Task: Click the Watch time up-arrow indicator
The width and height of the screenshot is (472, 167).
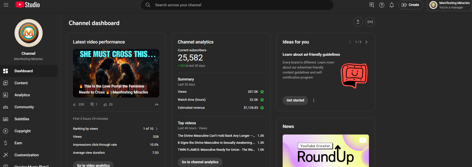Action: 262,100
